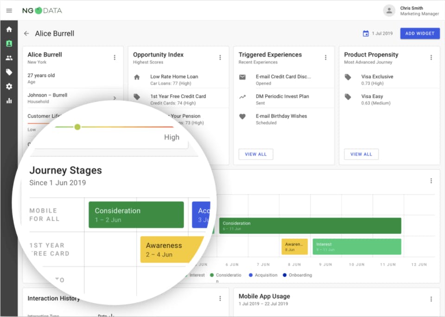The height and width of the screenshot is (317, 445).
Task: Open Triggered Experiences widget options menu
Action: pos(326,57)
